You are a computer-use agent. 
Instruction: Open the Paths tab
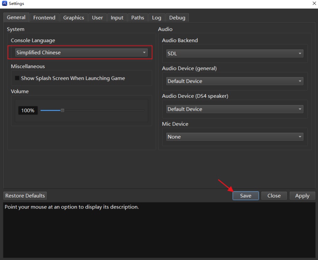coord(138,18)
